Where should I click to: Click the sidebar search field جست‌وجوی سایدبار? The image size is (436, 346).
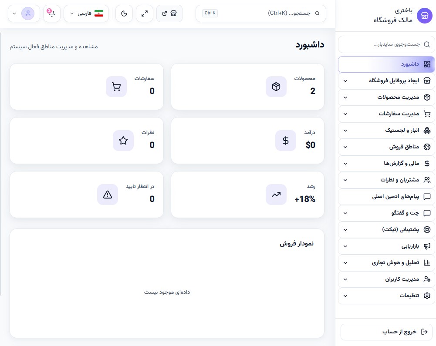[386, 44]
